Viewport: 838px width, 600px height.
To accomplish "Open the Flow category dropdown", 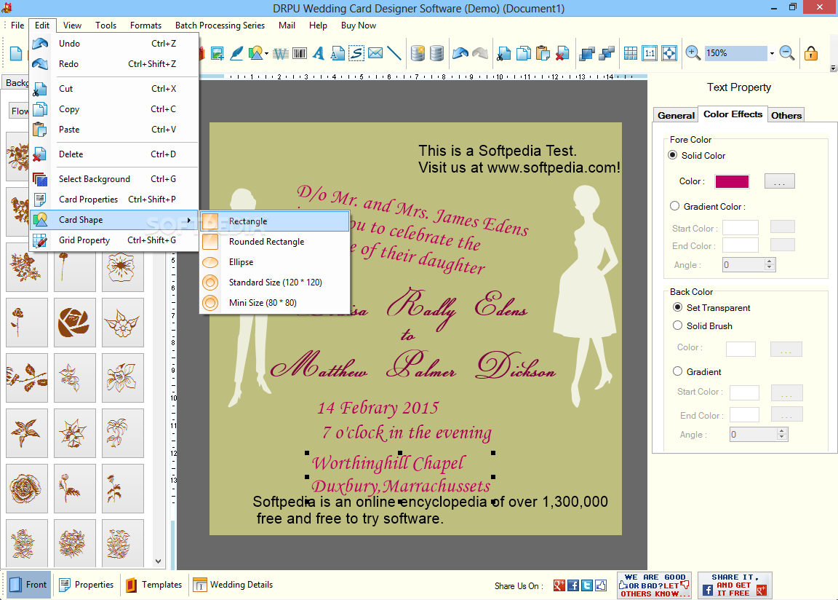I will pos(20,111).
